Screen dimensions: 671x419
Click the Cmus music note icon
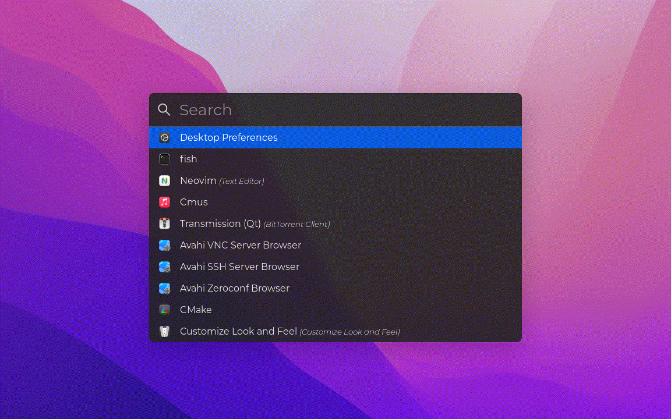[164, 202]
